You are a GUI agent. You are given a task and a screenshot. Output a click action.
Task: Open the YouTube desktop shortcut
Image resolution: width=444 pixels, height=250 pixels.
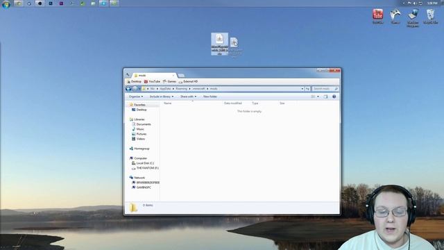point(377,16)
